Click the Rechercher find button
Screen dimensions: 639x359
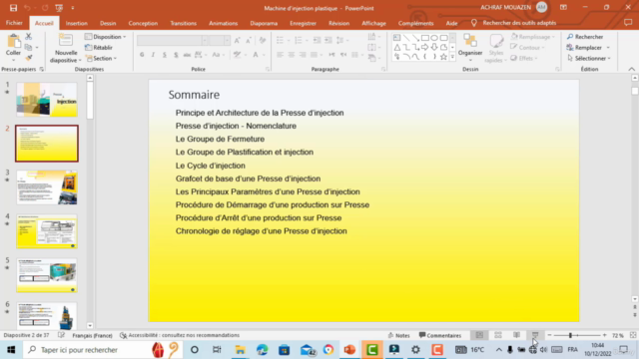pos(585,37)
